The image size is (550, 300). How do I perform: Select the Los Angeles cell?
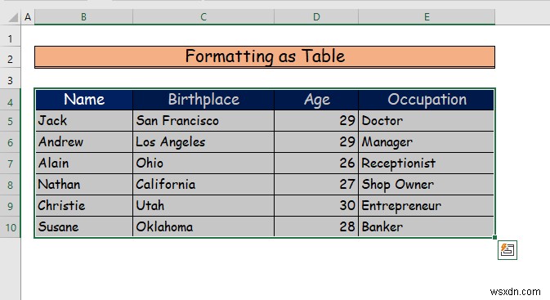coord(203,142)
